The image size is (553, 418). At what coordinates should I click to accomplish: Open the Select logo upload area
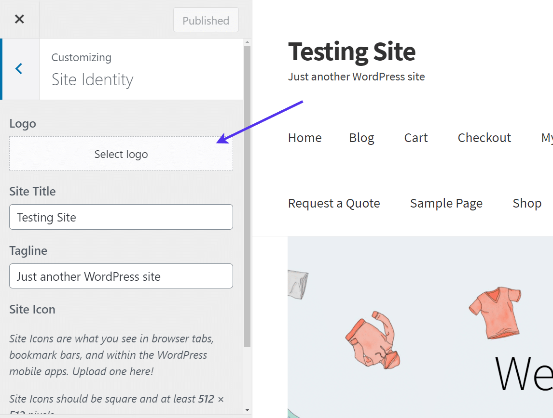click(121, 154)
